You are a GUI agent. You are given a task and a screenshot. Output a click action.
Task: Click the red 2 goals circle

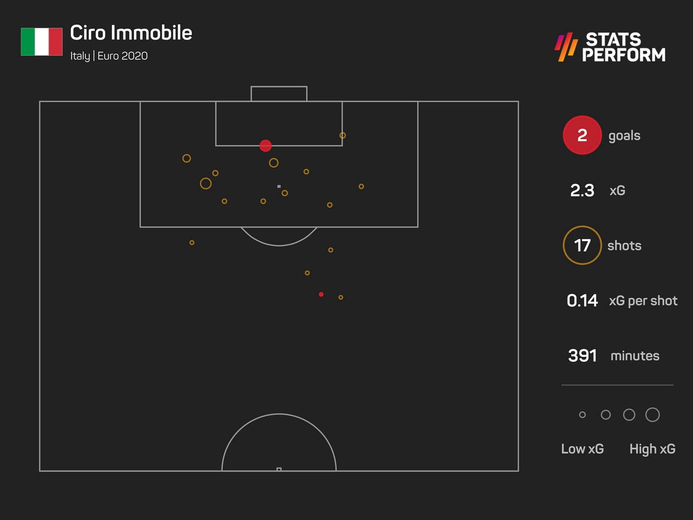[x=582, y=136]
